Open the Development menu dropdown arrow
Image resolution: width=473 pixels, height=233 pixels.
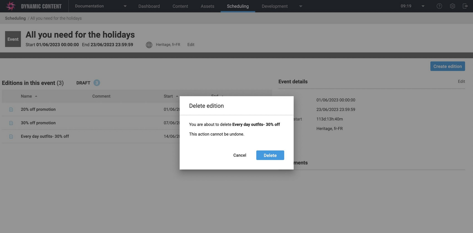pyautogui.click(x=300, y=6)
